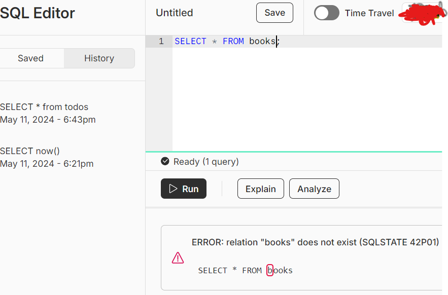Click the Explain button

tap(261, 189)
